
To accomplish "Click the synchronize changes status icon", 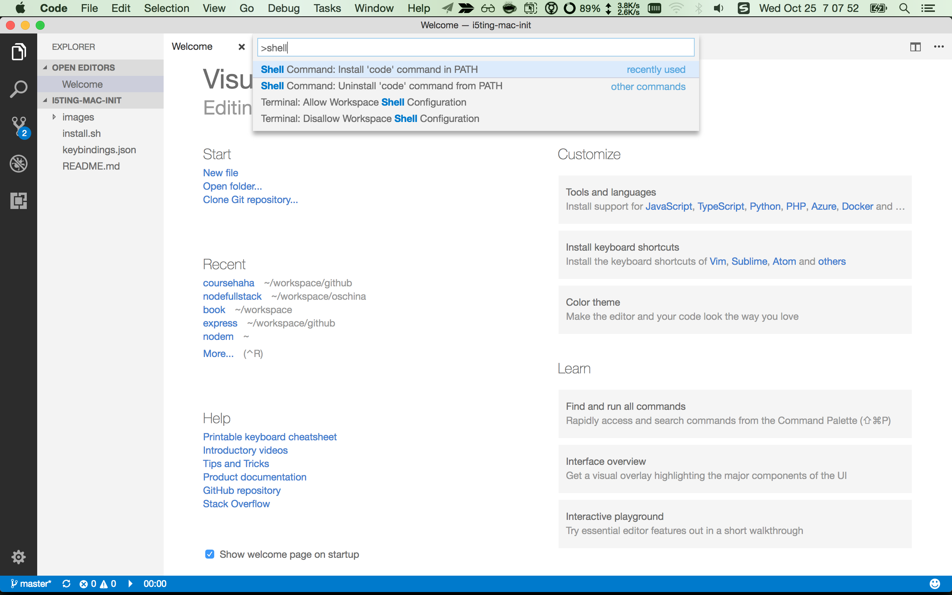I will [67, 583].
